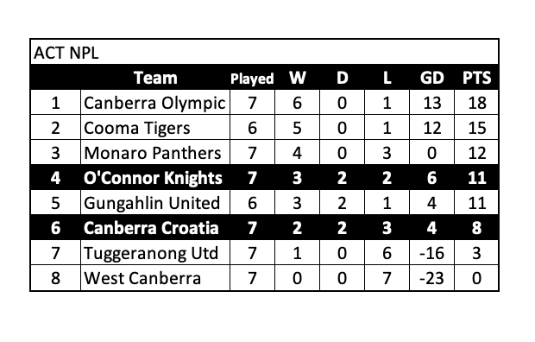Click the highlighted O'Connor Knights row name
Screen dimensions: 535x342
pyautogui.click(x=153, y=178)
